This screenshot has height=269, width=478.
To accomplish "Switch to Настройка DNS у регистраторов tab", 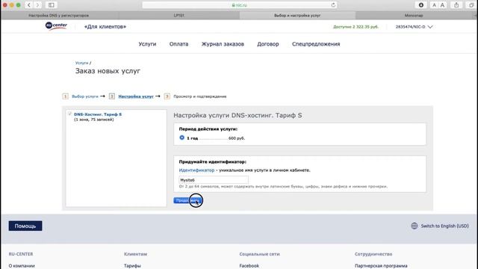I will click(59, 15).
